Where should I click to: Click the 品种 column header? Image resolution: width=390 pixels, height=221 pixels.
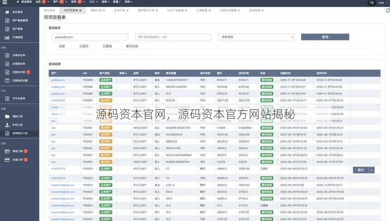point(136,73)
